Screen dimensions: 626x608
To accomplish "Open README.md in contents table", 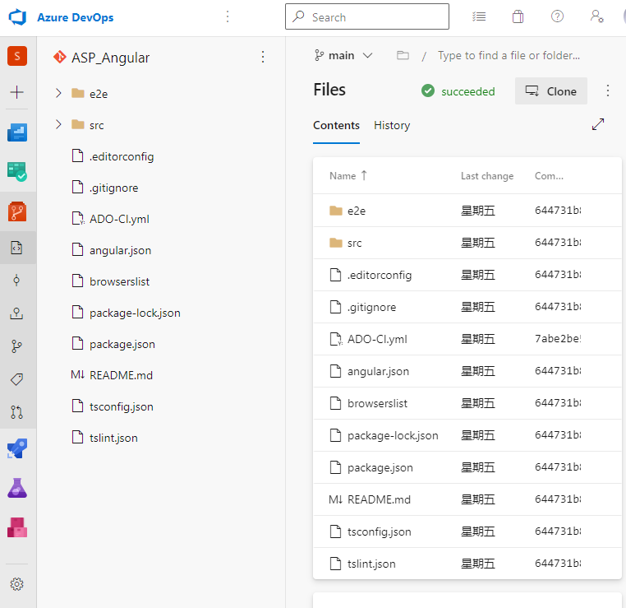I will (379, 499).
